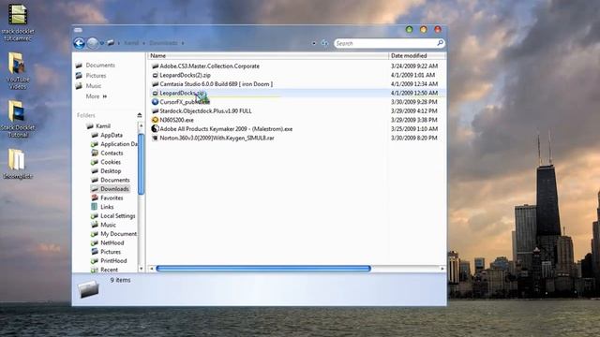The image size is (600, 337).
Task: Click file list scroll right arrow
Action: pos(442,269)
